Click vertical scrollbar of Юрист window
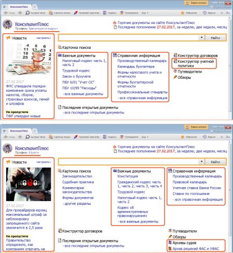The width and height of the screenshot is (233, 253). click(229, 190)
